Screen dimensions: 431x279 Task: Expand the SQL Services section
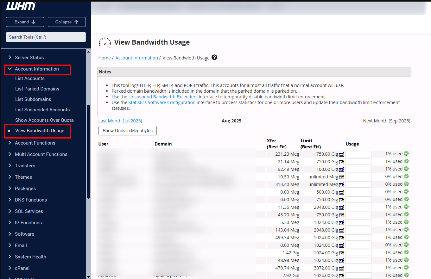pos(29,211)
